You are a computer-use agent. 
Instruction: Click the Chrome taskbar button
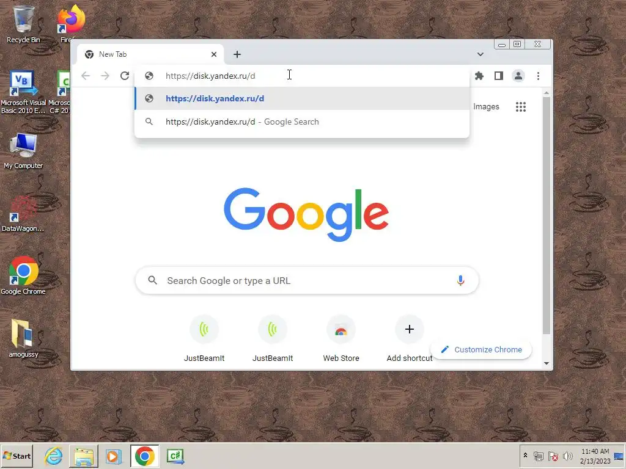[144, 456]
